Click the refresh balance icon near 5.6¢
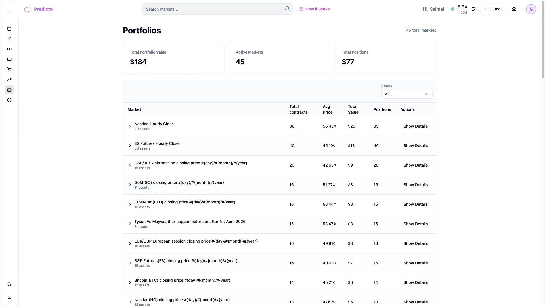The height and width of the screenshot is (306, 545). 473,9
